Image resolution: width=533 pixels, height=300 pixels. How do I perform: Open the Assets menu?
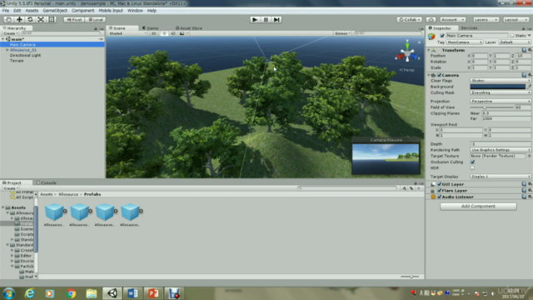[32, 11]
